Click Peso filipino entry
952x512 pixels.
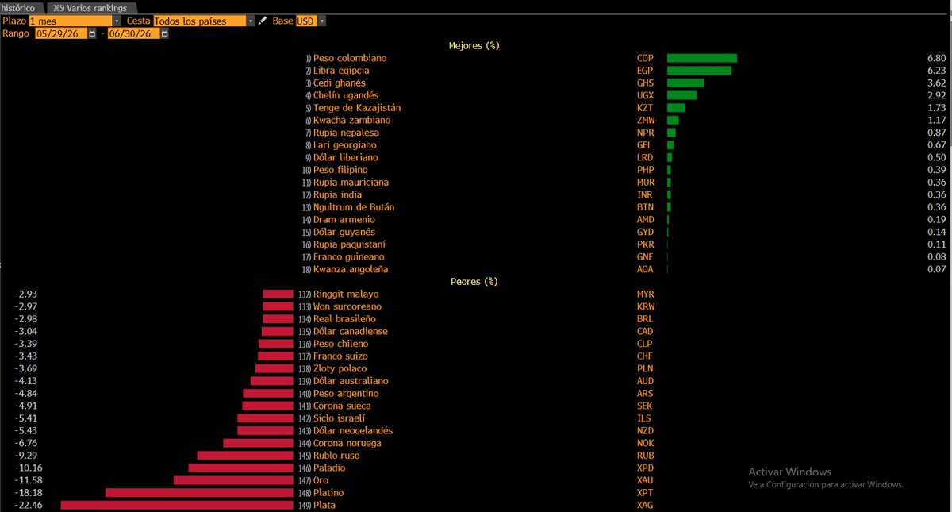tap(340, 170)
